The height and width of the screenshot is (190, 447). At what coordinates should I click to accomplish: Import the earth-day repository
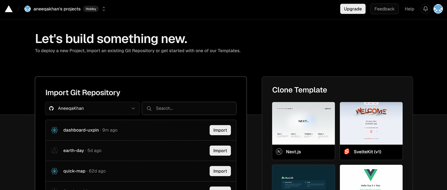point(220,151)
